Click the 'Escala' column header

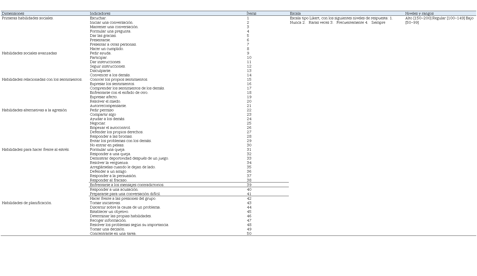click(x=295, y=13)
